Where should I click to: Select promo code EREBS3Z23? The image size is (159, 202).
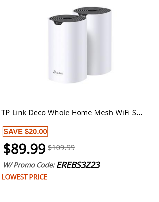[78, 165]
